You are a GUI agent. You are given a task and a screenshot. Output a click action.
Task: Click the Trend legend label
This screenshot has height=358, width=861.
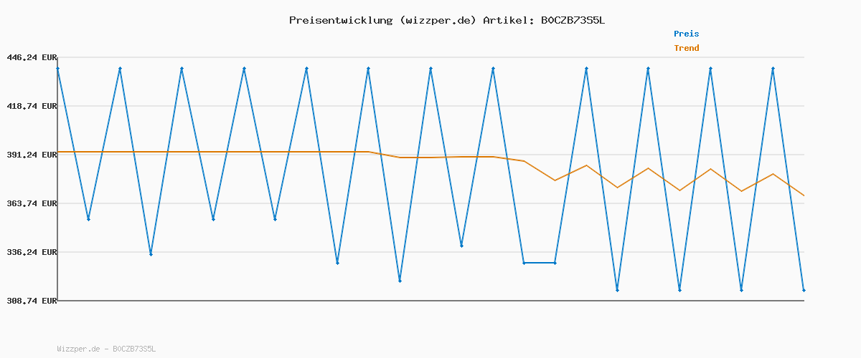pos(686,48)
